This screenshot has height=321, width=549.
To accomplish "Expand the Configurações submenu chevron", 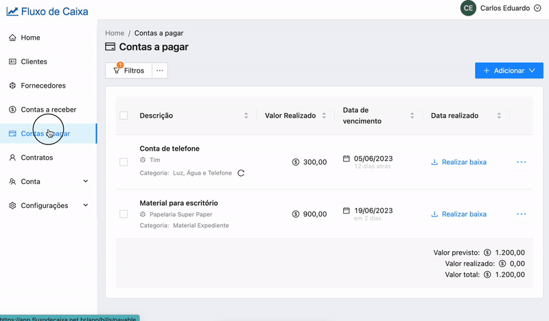I will (x=86, y=205).
